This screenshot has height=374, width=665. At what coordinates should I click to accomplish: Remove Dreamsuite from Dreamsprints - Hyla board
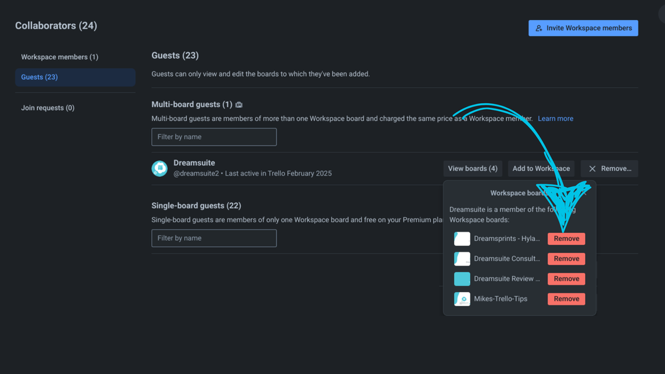pyautogui.click(x=566, y=239)
